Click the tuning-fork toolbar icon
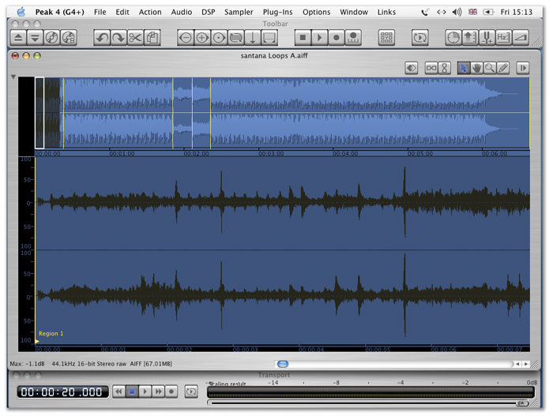 (x=487, y=38)
